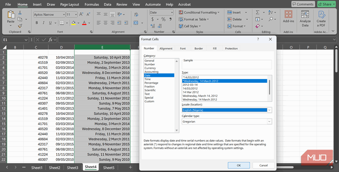339x172 pixels.
Task: Click the Wrap Text icon
Action: coord(136,14)
